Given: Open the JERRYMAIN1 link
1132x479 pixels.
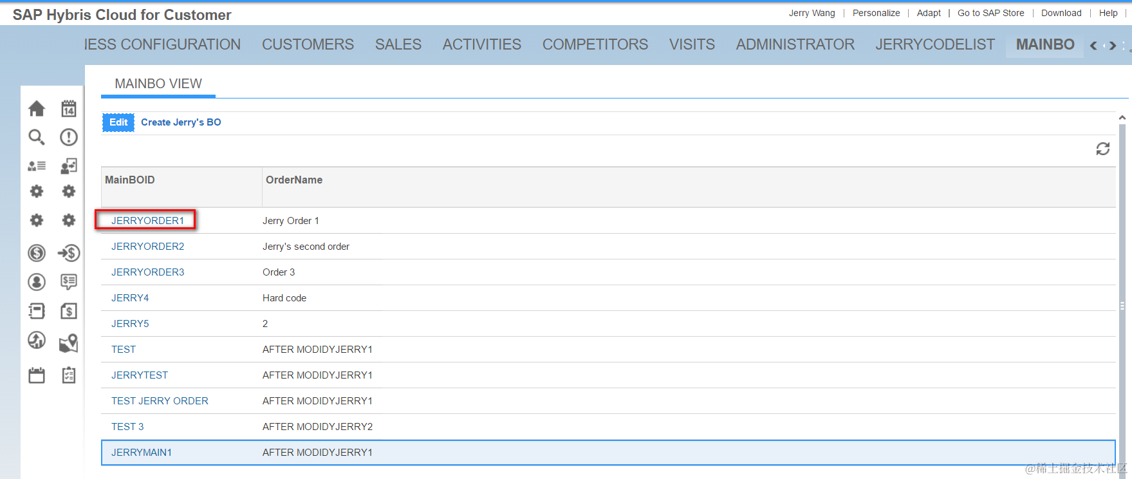Looking at the screenshot, I should coord(142,453).
